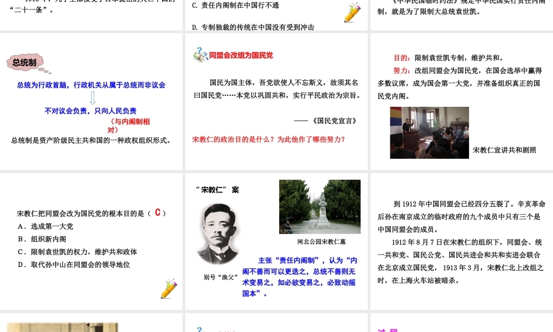Select the red label 目的：

[401, 58]
